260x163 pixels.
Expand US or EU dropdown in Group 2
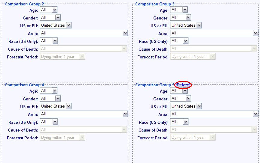[x=56, y=25]
